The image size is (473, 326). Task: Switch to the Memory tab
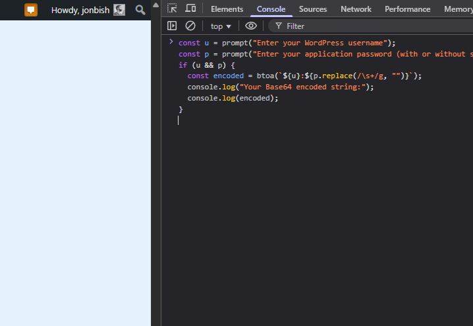click(459, 9)
